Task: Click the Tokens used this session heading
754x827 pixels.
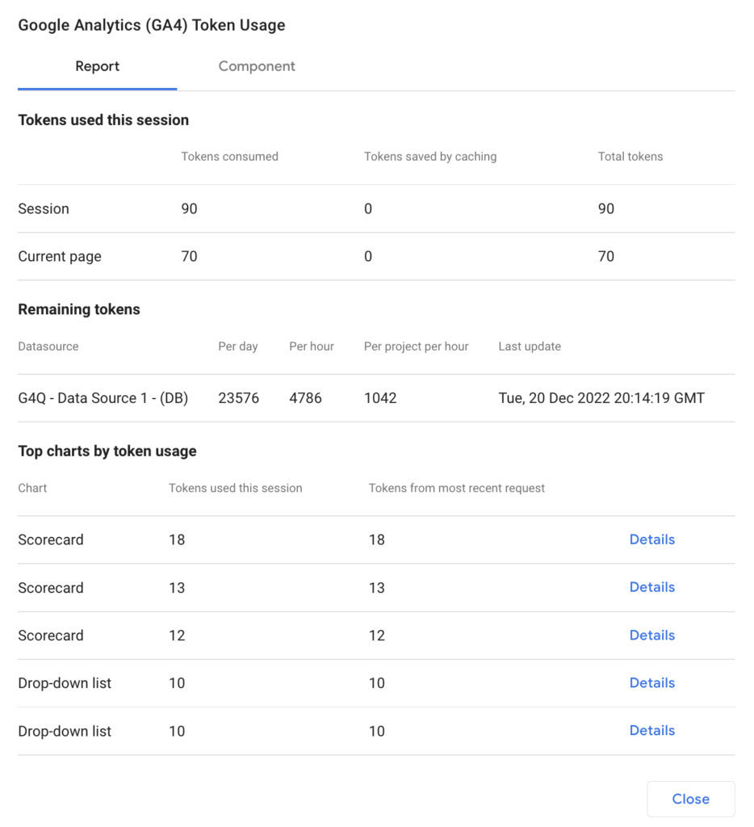Action: click(x=103, y=120)
